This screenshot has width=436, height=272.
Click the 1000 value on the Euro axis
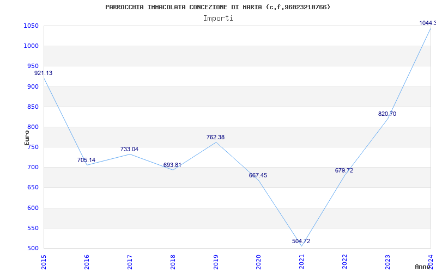pos(31,46)
